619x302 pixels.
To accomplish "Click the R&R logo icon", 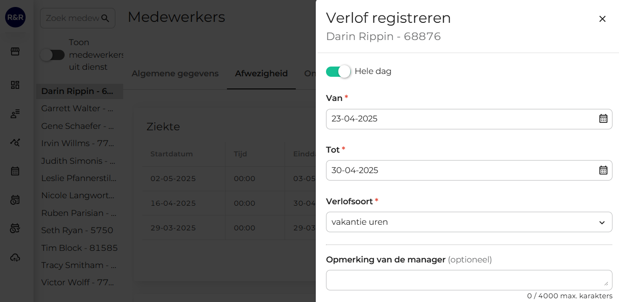I will (x=15, y=17).
